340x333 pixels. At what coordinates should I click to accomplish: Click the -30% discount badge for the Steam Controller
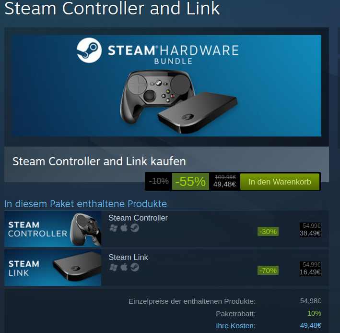click(268, 232)
